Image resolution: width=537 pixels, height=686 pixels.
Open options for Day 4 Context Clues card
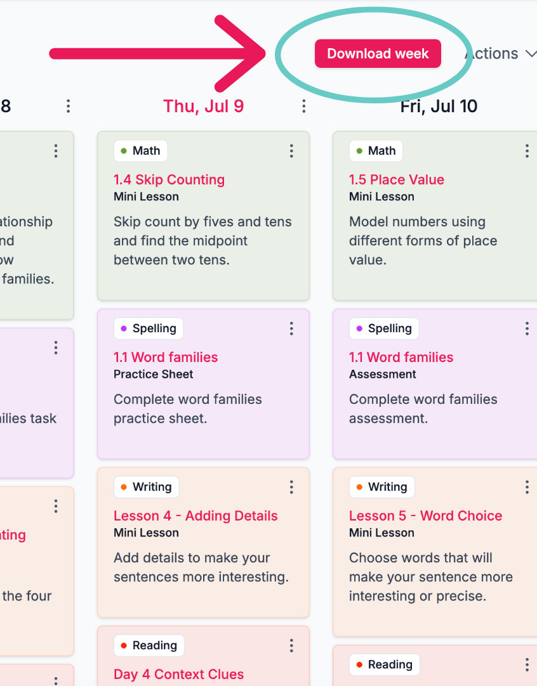click(291, 645)
